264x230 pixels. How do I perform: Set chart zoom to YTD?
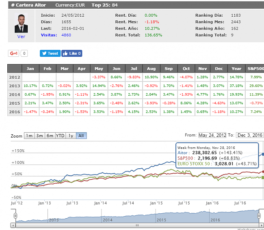[60, 135]
